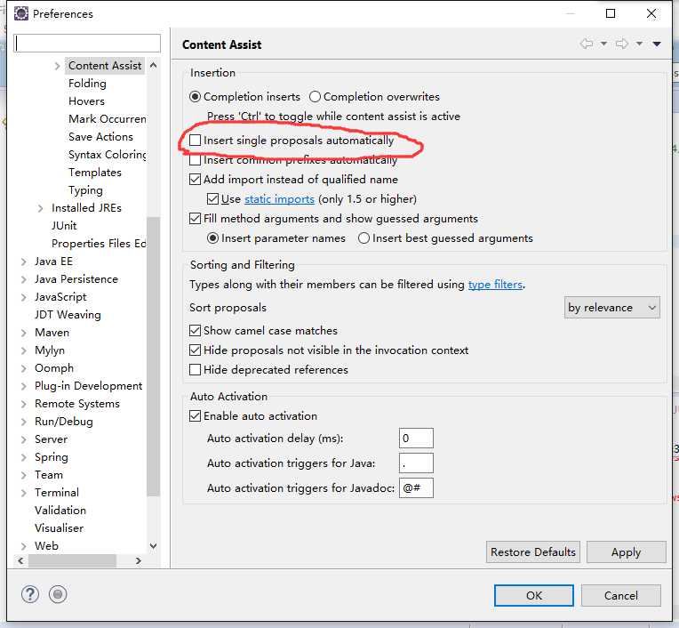This screenshot has height=628, width=679.
Task: Select Syntax Coloring preference page
Action: coord(108,154)
